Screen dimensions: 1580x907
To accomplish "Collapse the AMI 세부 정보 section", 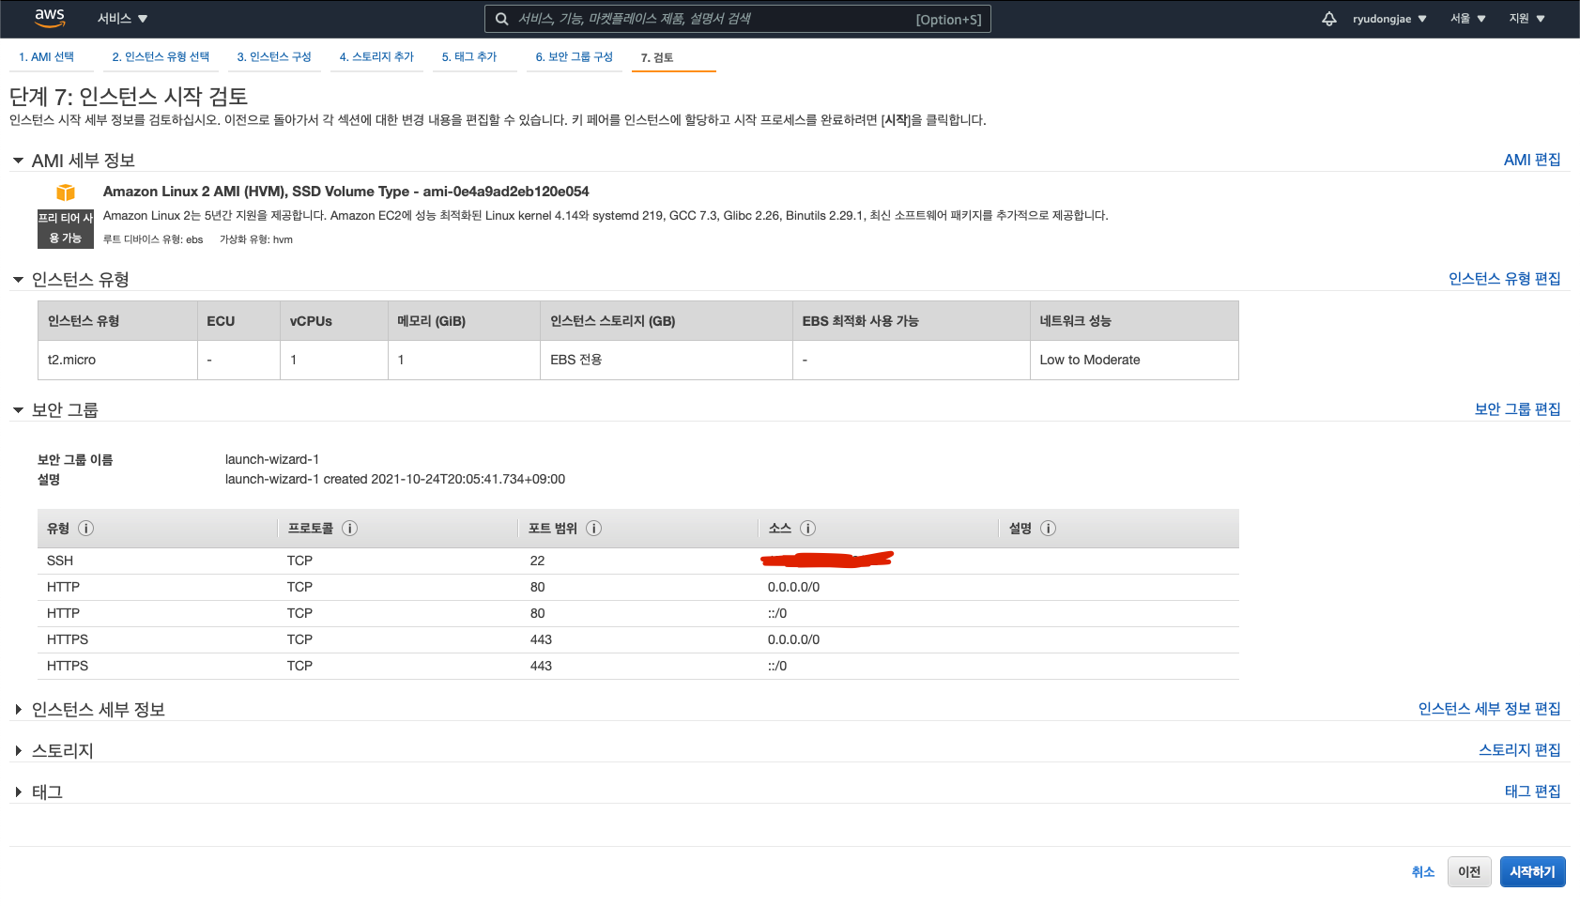I will tap(18, 161).
